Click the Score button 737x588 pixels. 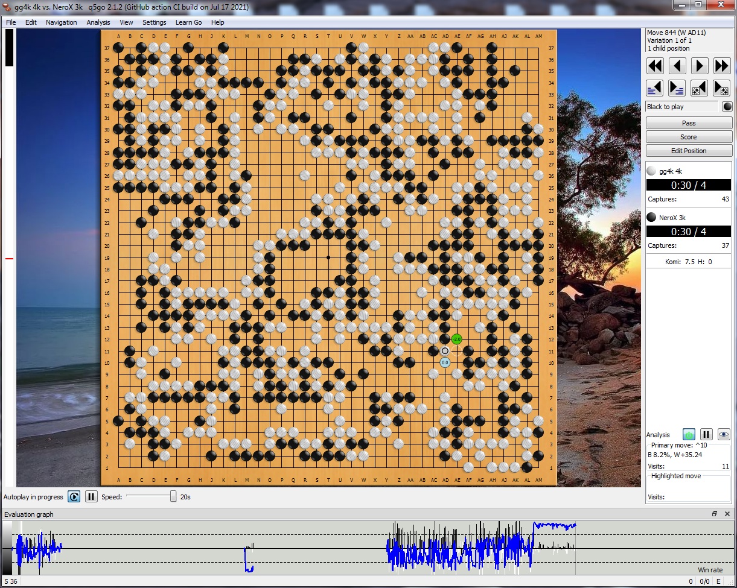(689, 137)
